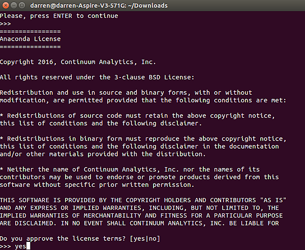Close the terminal window with red button

[x=6, y=5]
